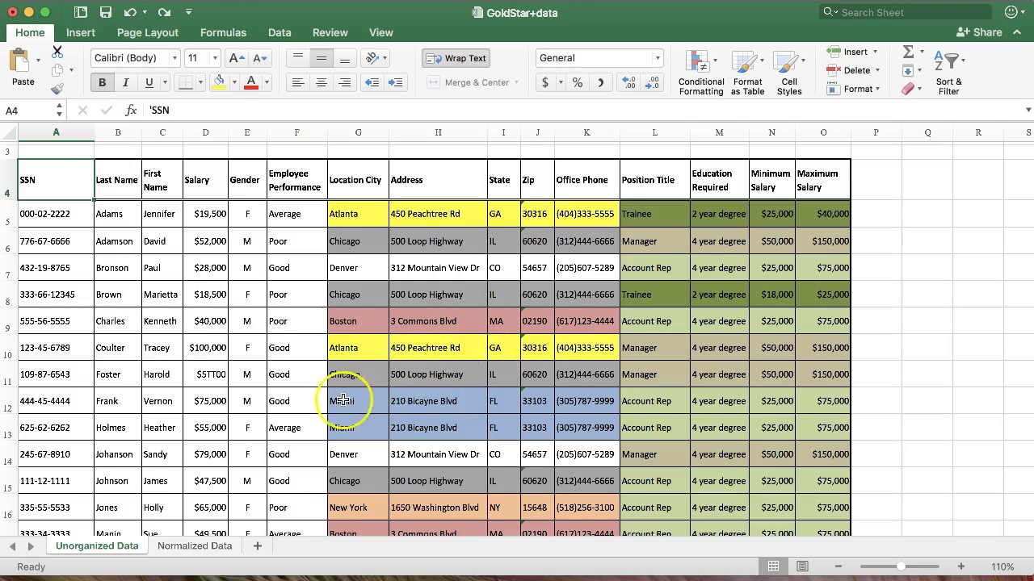Screen dimensions: 1034x581
Task: Align text right in cell
Action: click(344, 82)
